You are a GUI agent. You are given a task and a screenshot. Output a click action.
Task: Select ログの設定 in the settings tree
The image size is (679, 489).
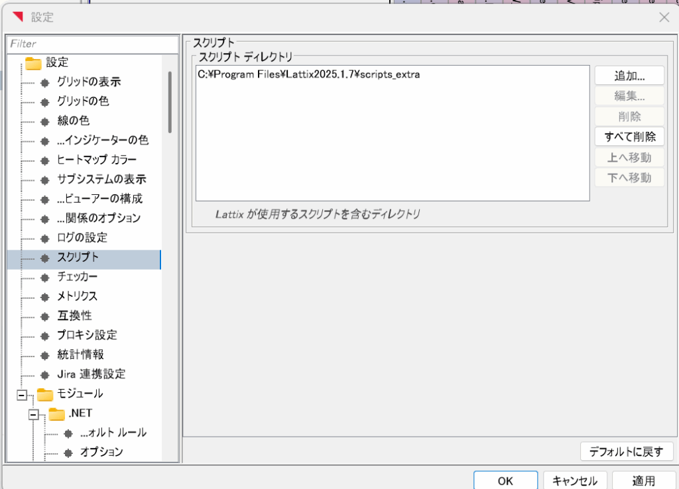(82, 237)
